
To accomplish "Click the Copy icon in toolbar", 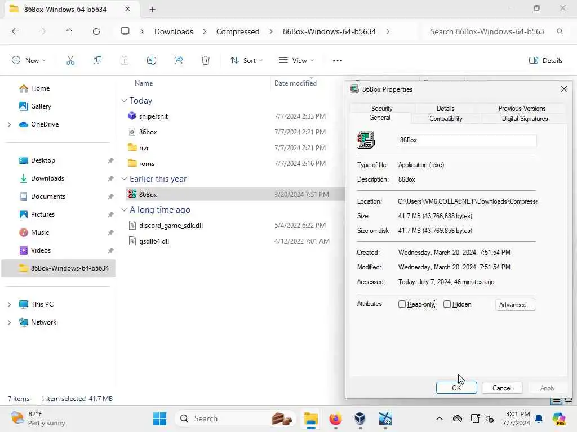I will 97,61.
